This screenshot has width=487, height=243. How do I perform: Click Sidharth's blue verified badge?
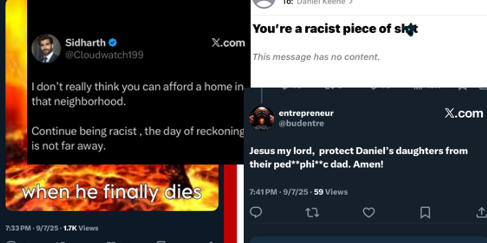tap(114, 43)
